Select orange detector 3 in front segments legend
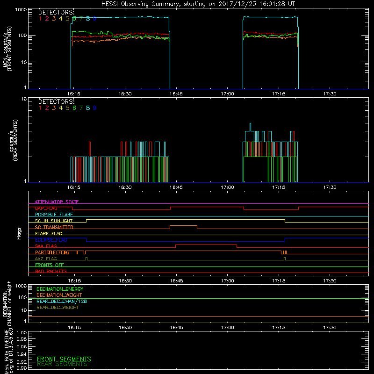The image size is (374, 374). pyautogui.click(x=54, y=19)
